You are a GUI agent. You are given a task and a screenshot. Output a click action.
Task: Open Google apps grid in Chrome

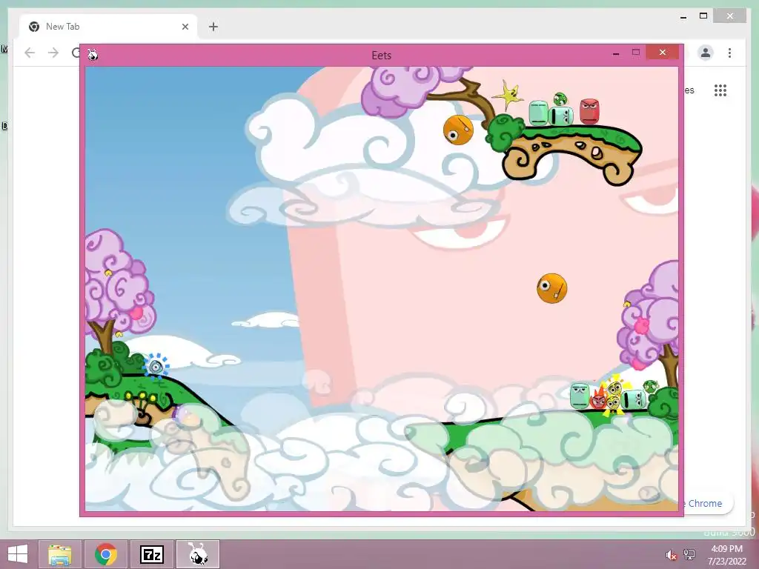coord(720,90)
